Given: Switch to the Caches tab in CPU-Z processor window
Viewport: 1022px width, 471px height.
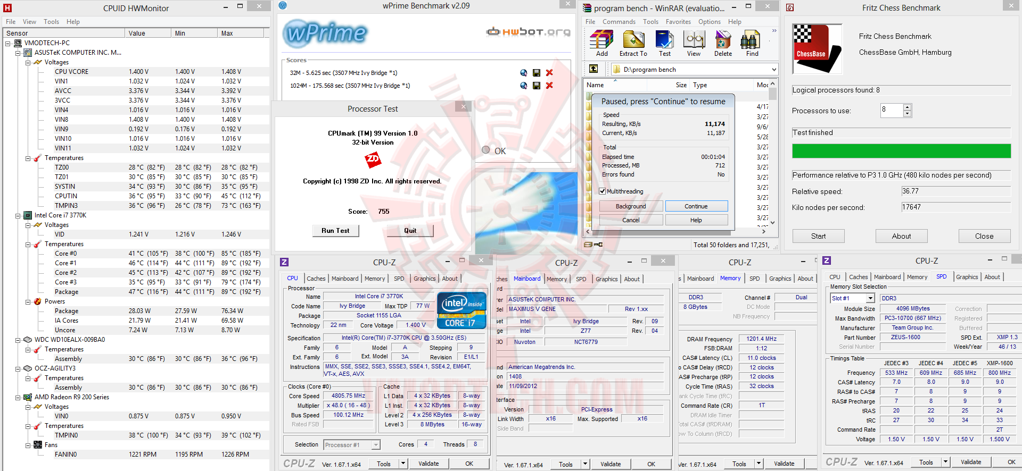Looking at the screenshot, I should click(x=316, y=279).
